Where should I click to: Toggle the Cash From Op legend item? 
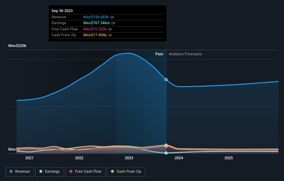[x=126, y=172]
